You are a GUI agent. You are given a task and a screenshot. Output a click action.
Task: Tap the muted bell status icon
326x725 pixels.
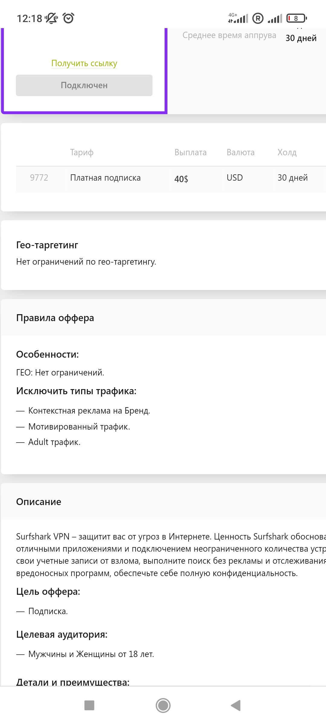coord(51,18)
